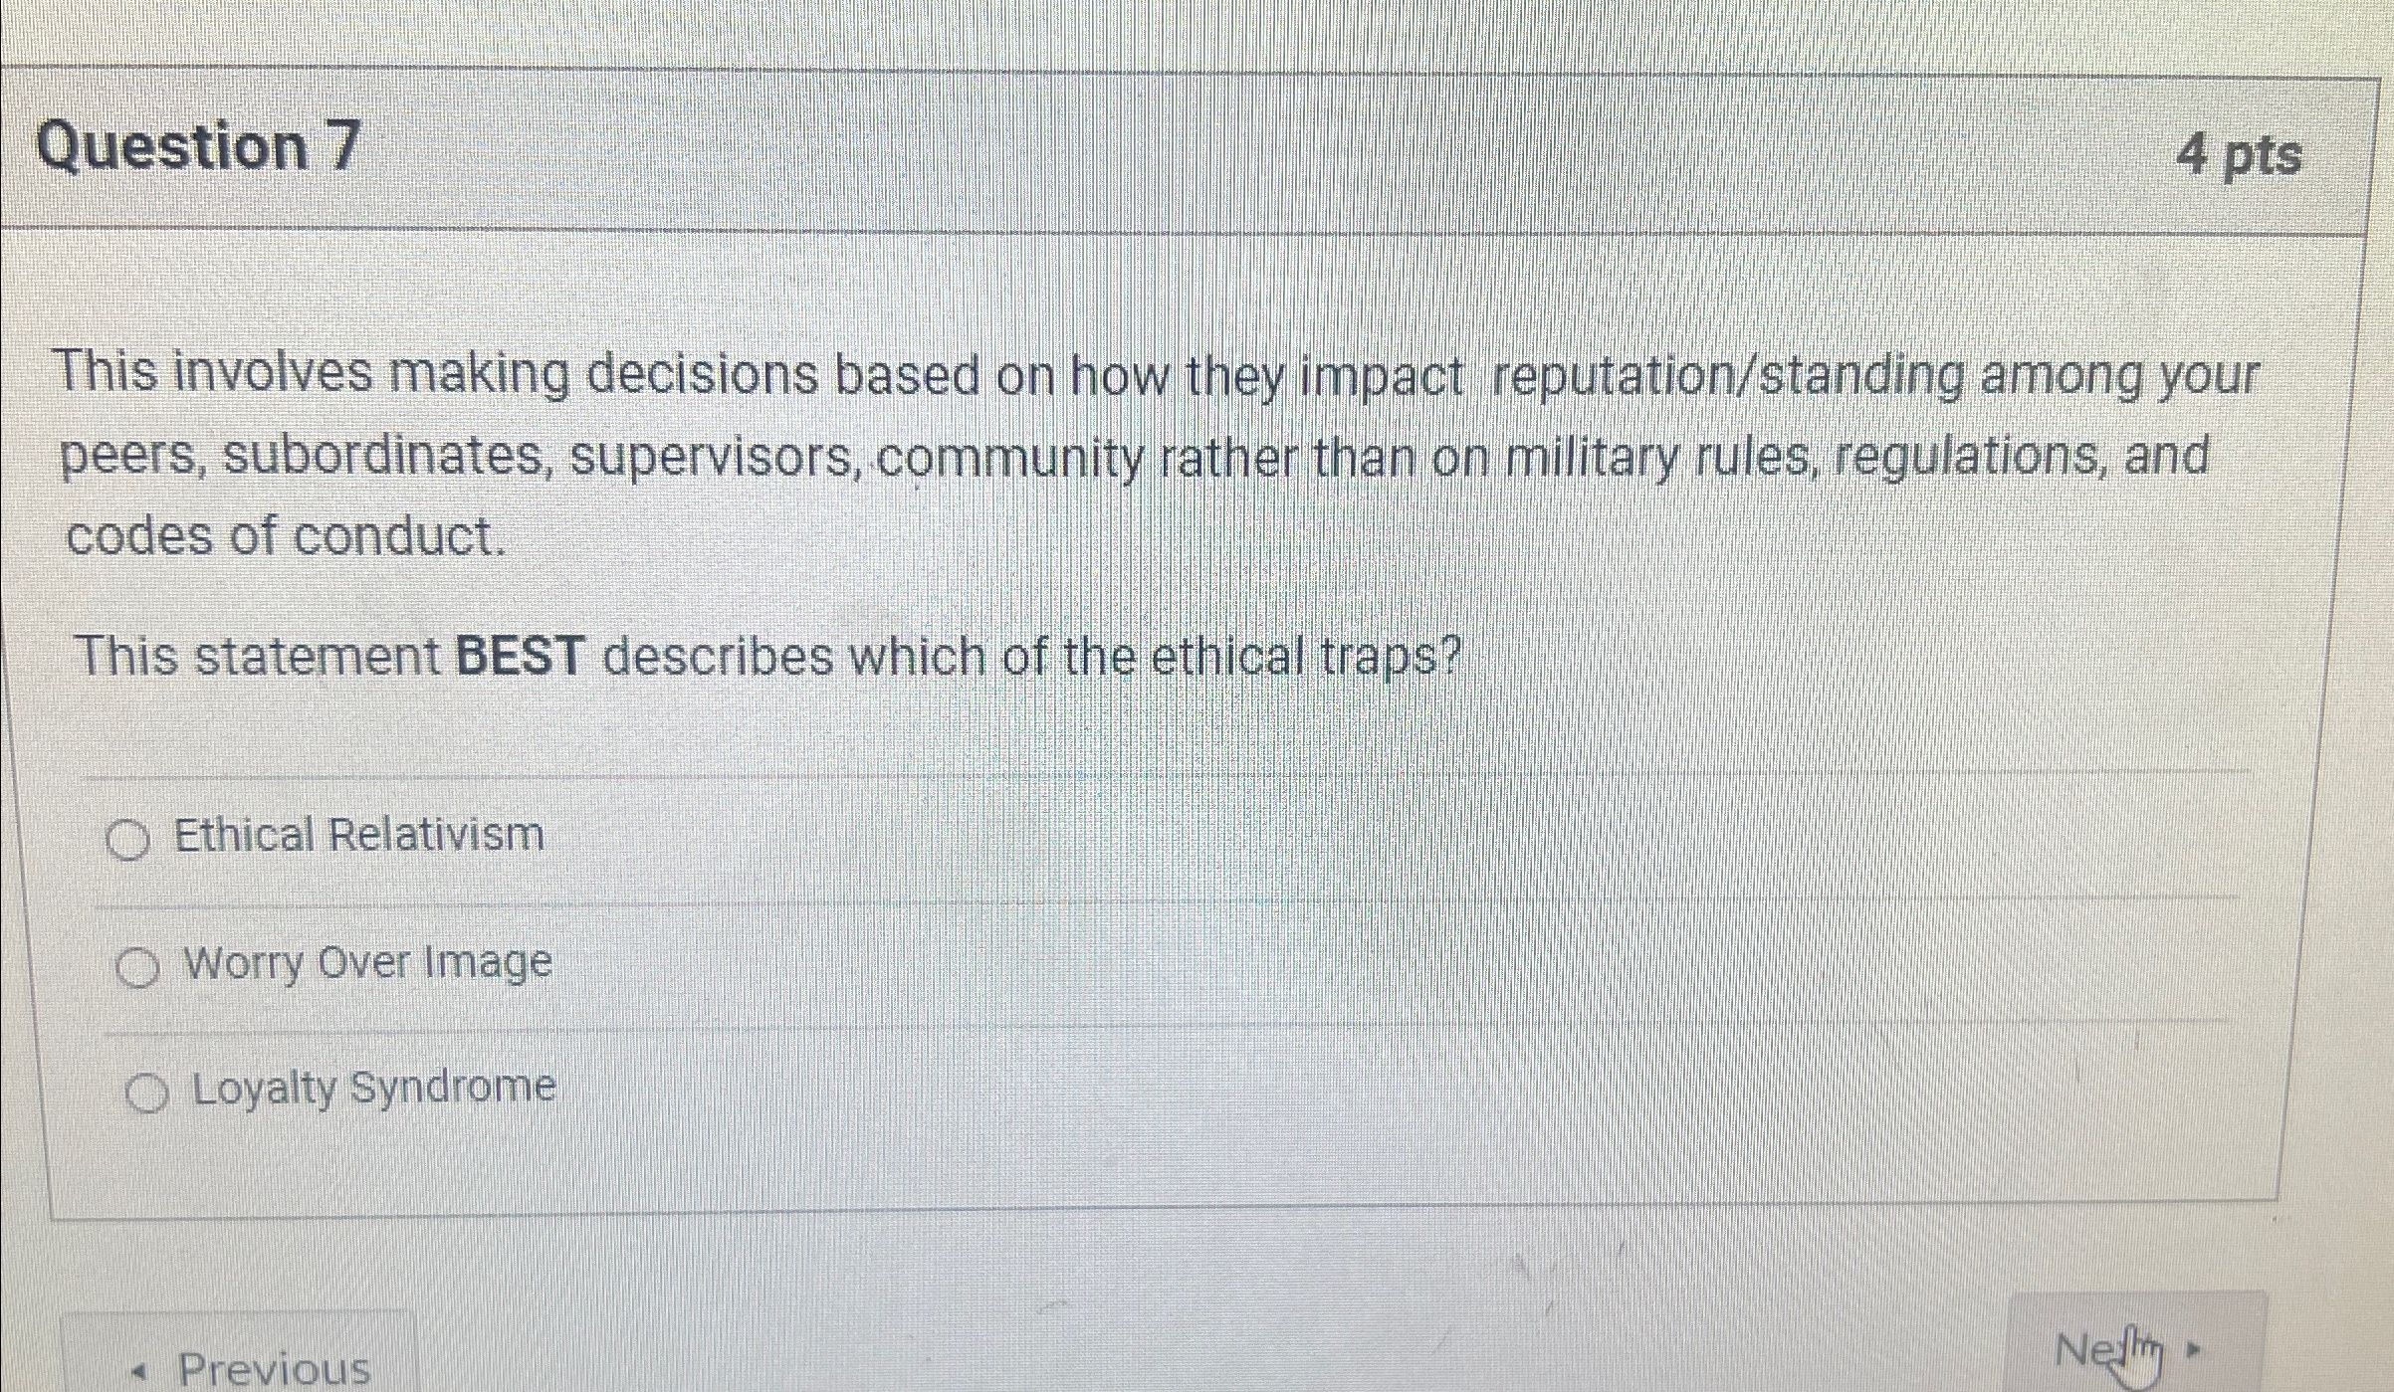Click the Worry Over Image answer text
This screenshot has height=1392, width=2394.
click(x=369, y=961)
